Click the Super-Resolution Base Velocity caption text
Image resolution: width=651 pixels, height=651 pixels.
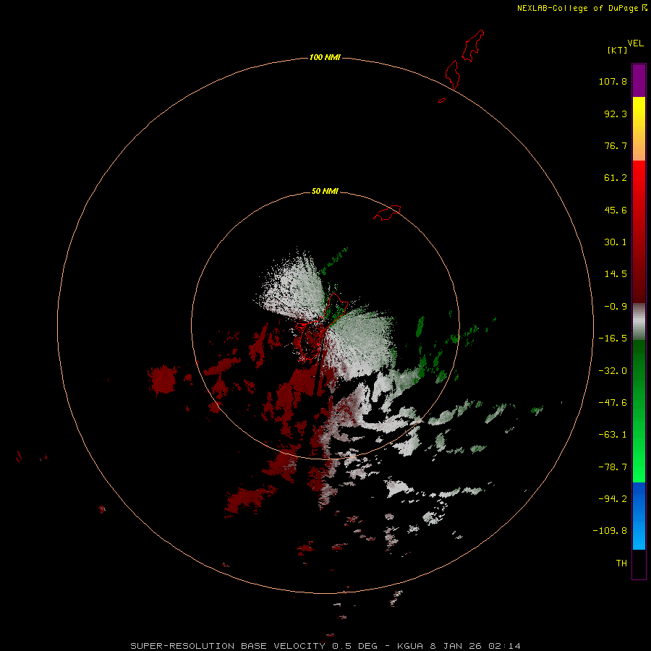pos(325,646)
